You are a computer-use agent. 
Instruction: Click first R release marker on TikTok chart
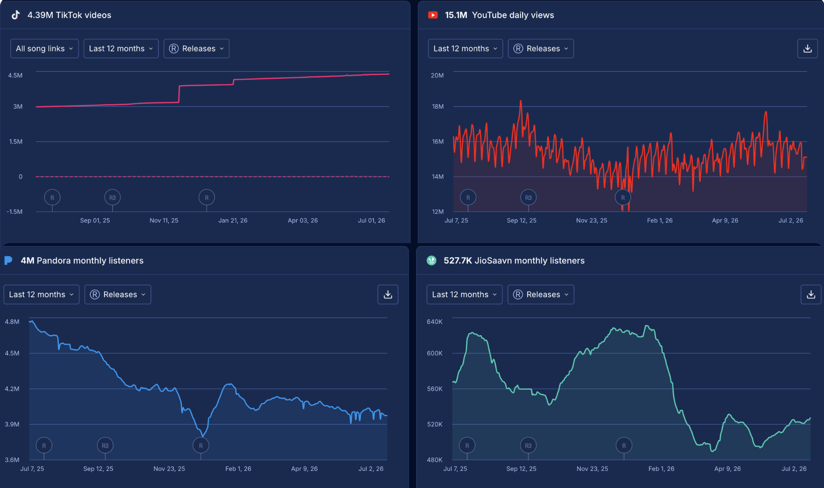tap(52, 197)
